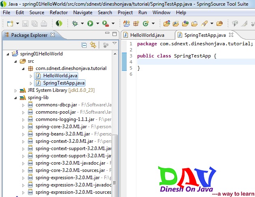
Task: Close the SpringTestApp.java editor tab
Action: tap(231, 35)
